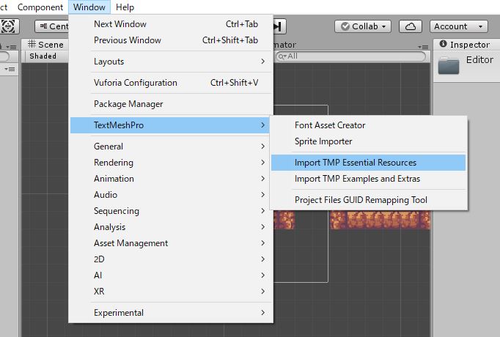Open the panel options menu left of the Scene tab
Viewport: 500px width, 337px height.
coord(12,47)
